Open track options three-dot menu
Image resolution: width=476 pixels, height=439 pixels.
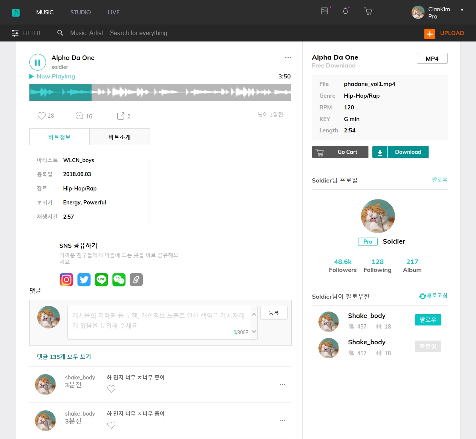pyautogui.click(x=288, y=58)
